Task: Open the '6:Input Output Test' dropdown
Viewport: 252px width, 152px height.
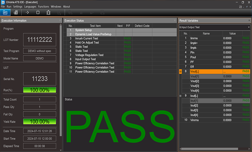Action: pyautogui.click(x=215, y=27)
